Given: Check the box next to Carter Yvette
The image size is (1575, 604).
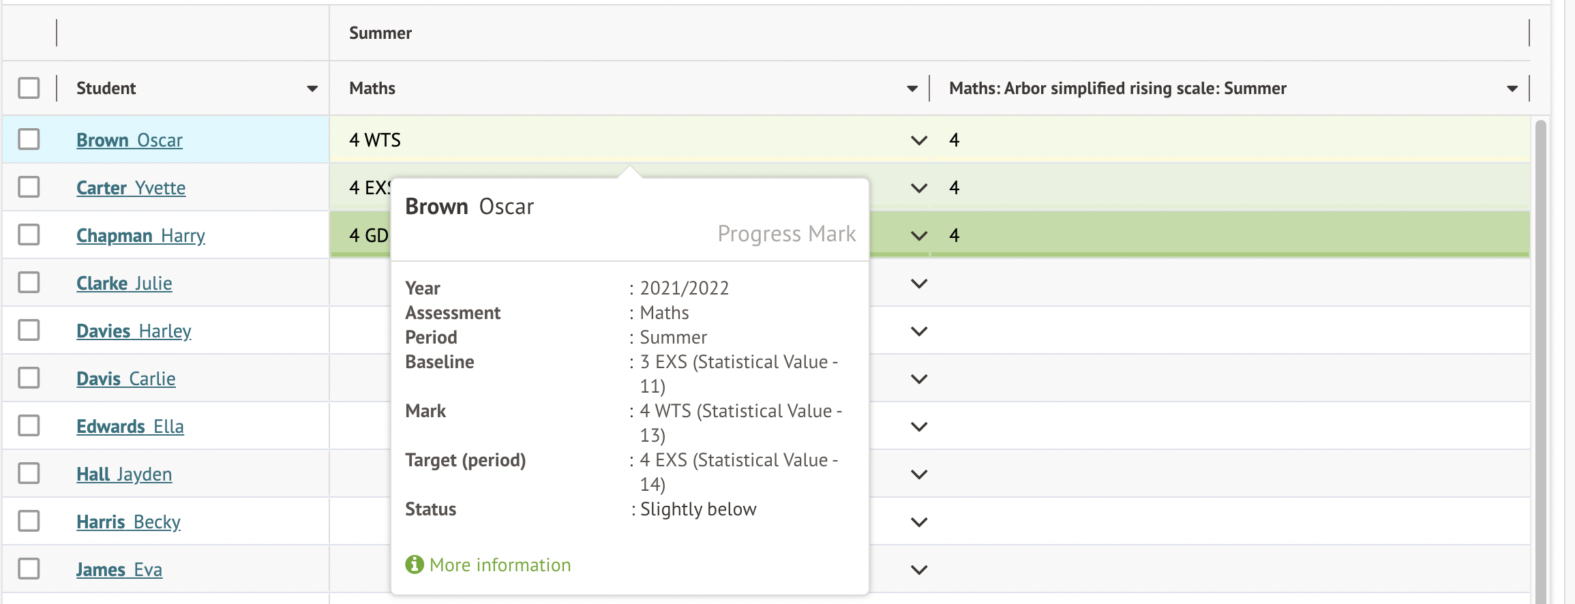Looking at the screenshot, I should coord(29,187).
